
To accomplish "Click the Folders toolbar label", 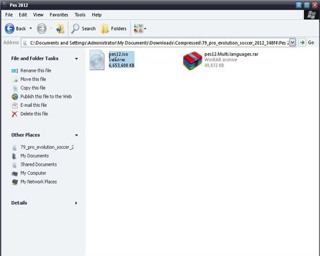I will pyautogui.click(x=118, y=29).
